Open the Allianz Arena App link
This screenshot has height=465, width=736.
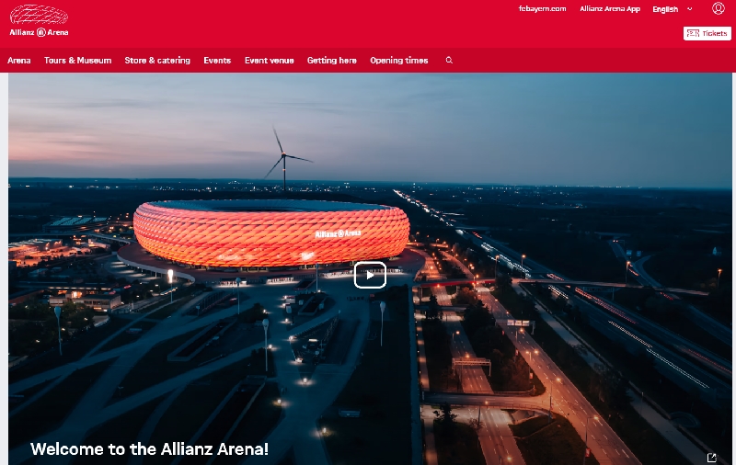pos(610,8)
